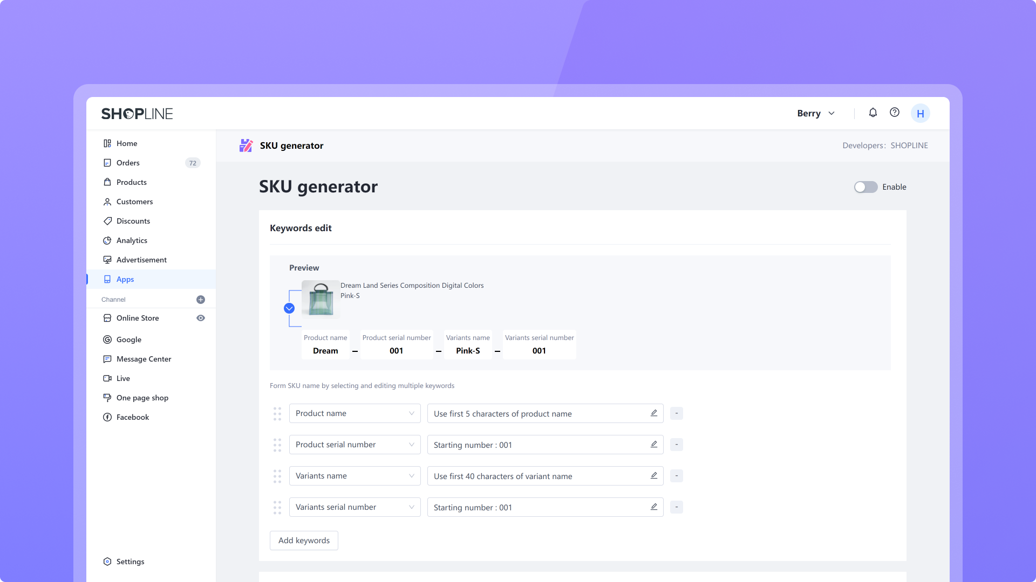Click the H user avatar

coord(920,114)
